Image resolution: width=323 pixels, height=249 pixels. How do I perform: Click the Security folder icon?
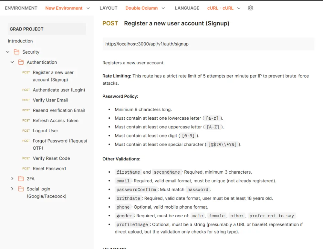point(17,52)
